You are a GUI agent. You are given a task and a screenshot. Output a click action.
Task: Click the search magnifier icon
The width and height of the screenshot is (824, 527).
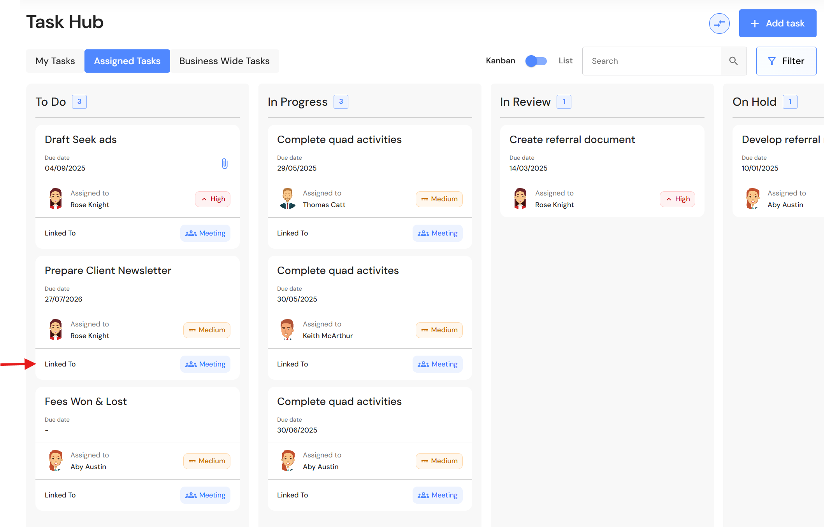pos(733,61)
